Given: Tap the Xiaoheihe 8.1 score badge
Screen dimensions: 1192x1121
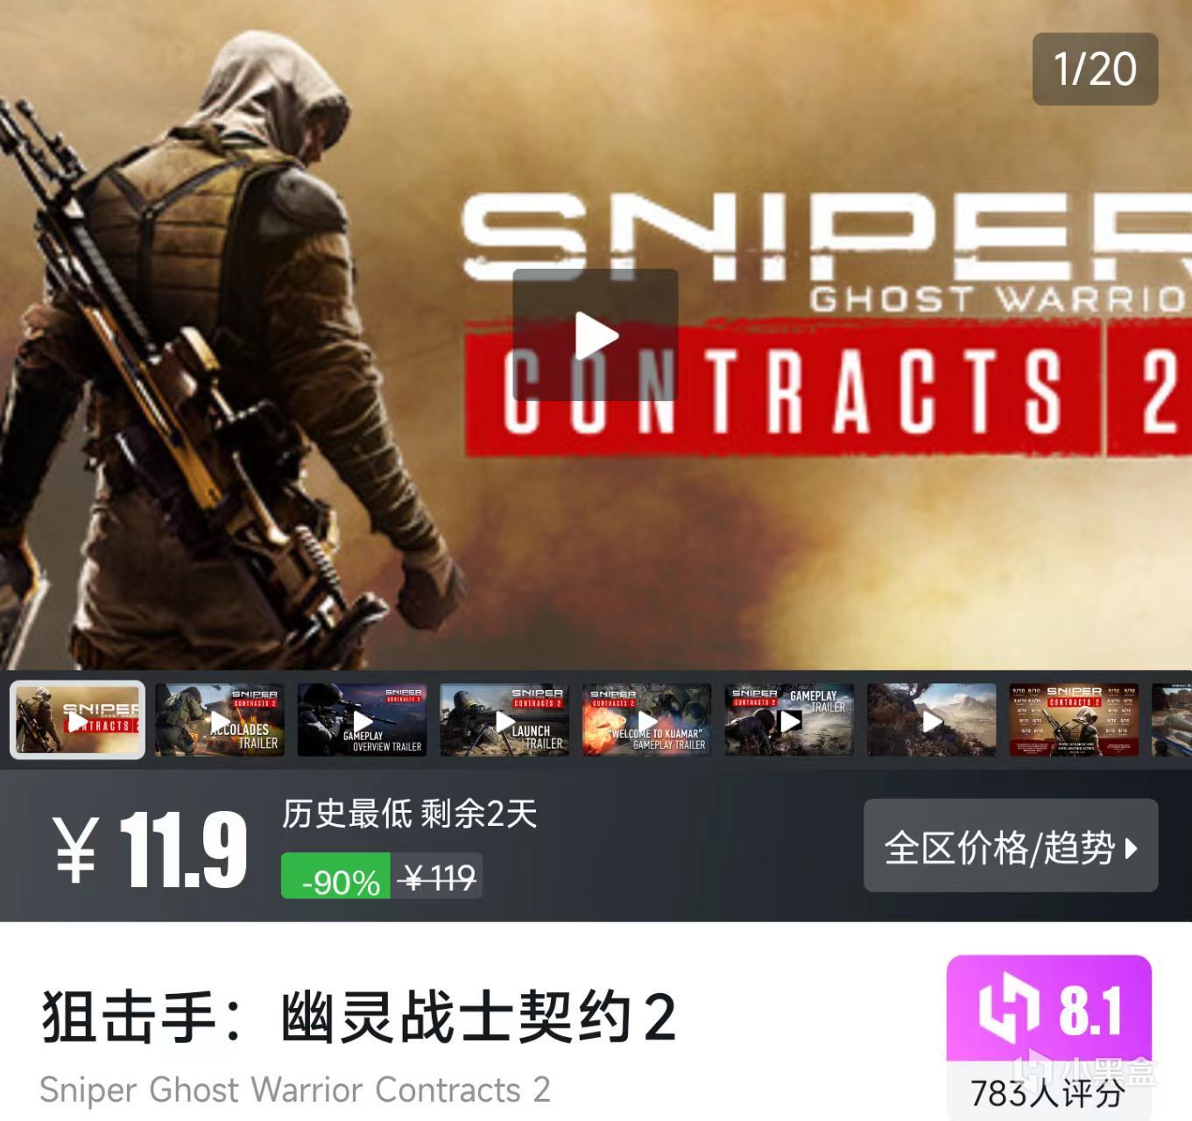Looking at the screenshot, I should 1049,1010.
